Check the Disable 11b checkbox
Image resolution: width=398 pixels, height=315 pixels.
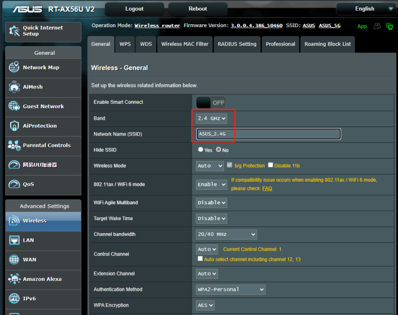[271, 165]
